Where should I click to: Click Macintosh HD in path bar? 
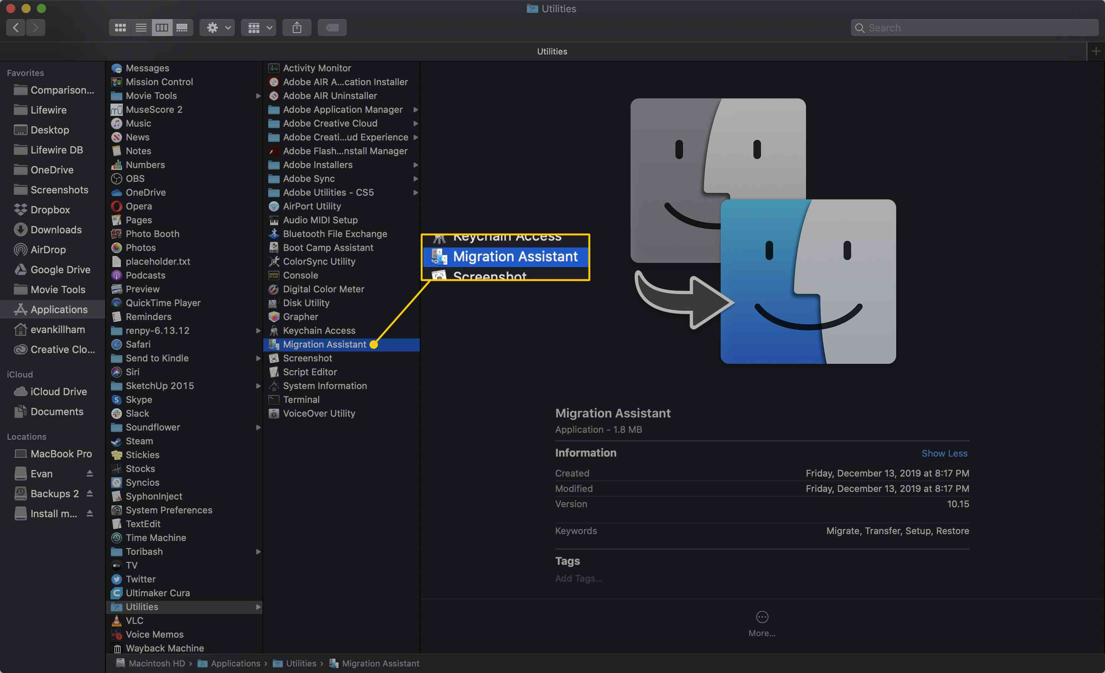[x=150, y=663]
